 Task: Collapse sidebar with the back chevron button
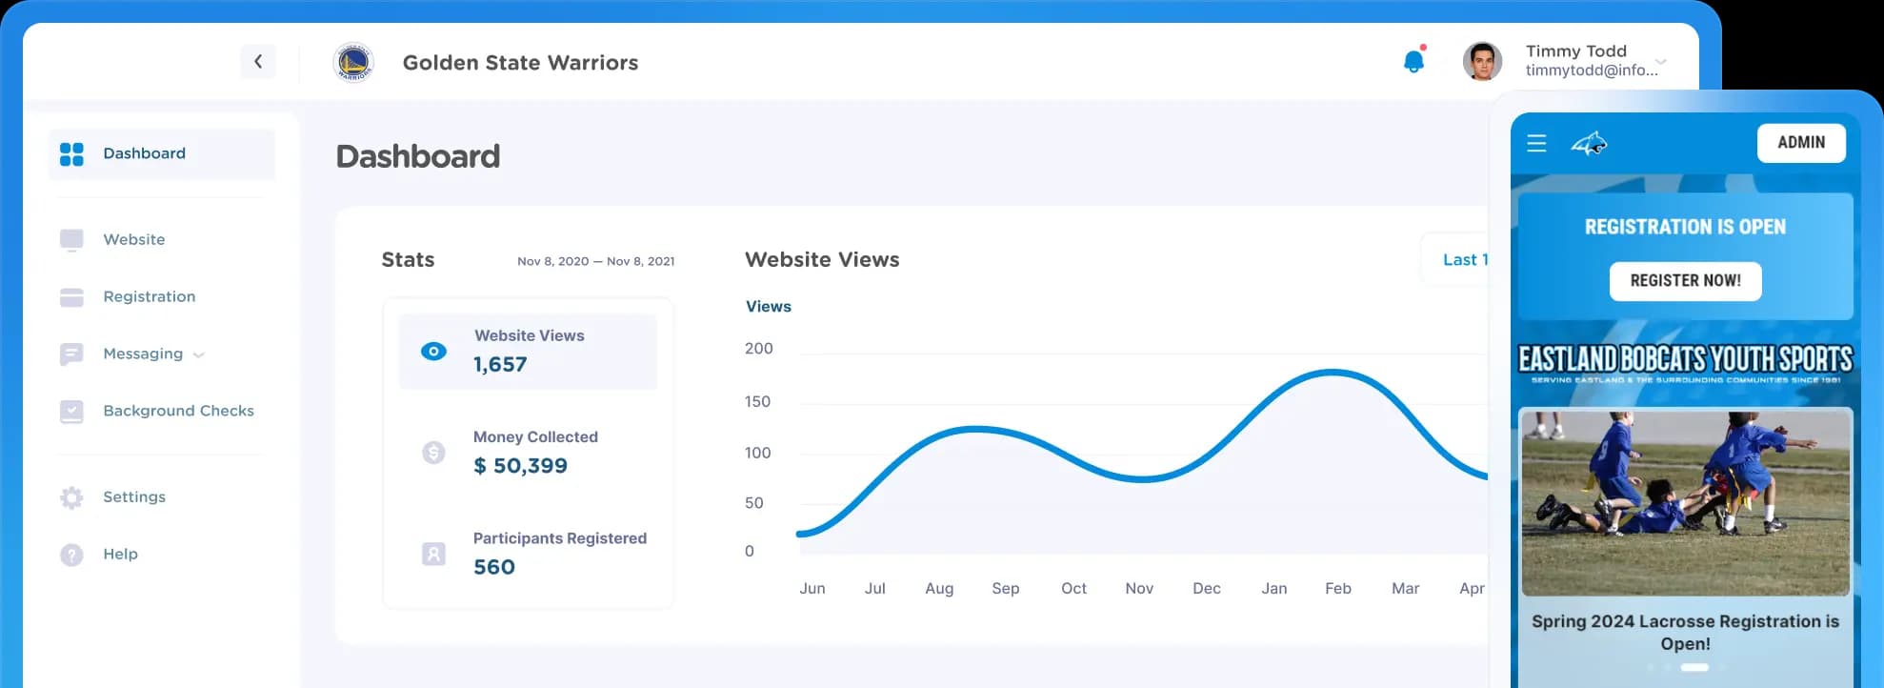(x=258, y=62)
